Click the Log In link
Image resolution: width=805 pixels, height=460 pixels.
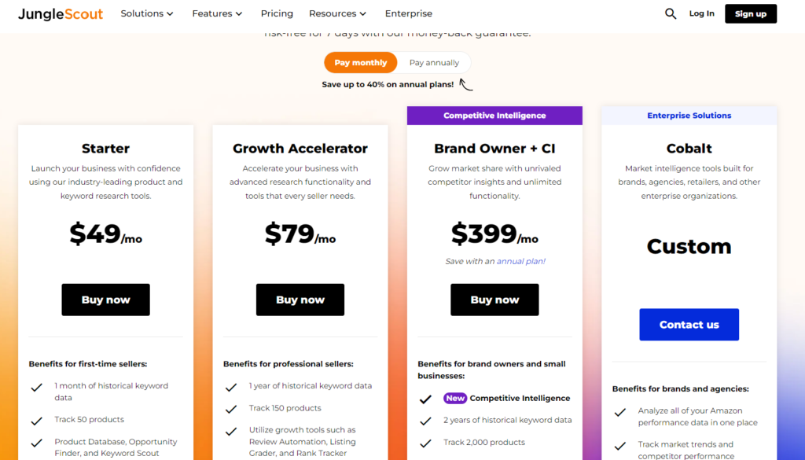[x=701, y=13]
